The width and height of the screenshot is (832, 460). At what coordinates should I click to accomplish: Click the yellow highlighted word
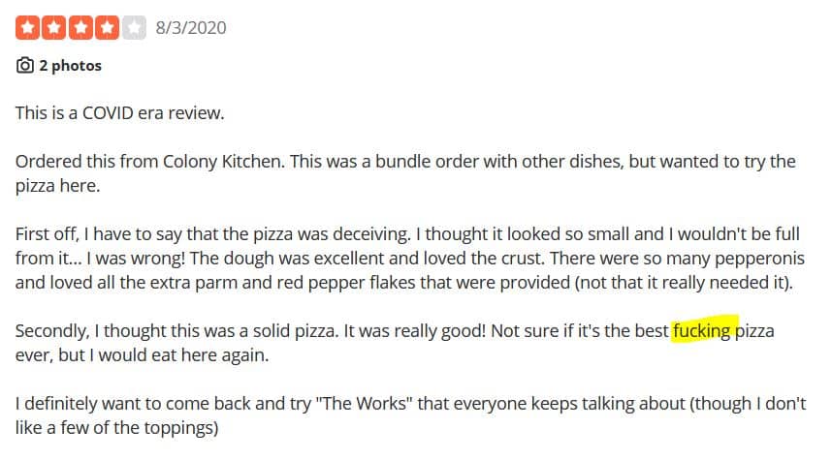(x=704, y=331)
